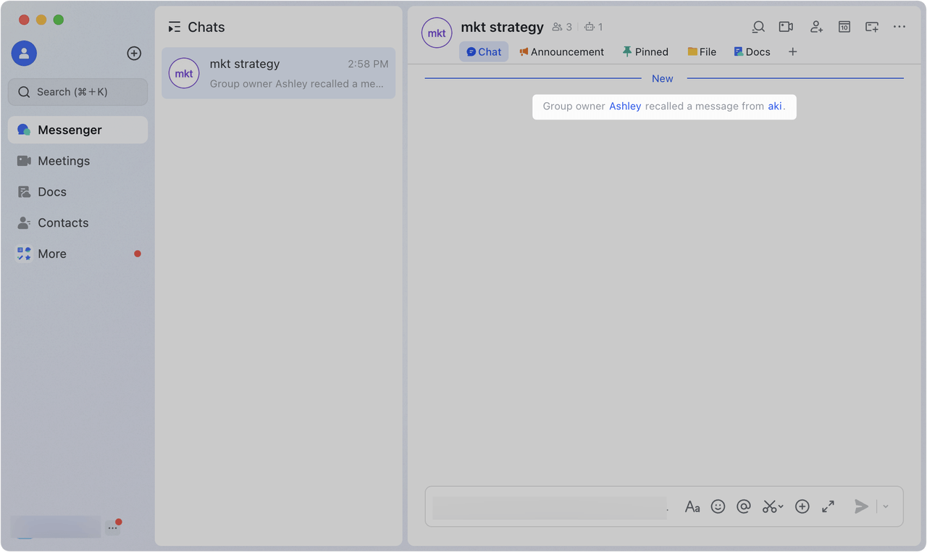Open the Pinned tab of the group
The width and height of the screenshot is (927, 552).
pos(645,51)
